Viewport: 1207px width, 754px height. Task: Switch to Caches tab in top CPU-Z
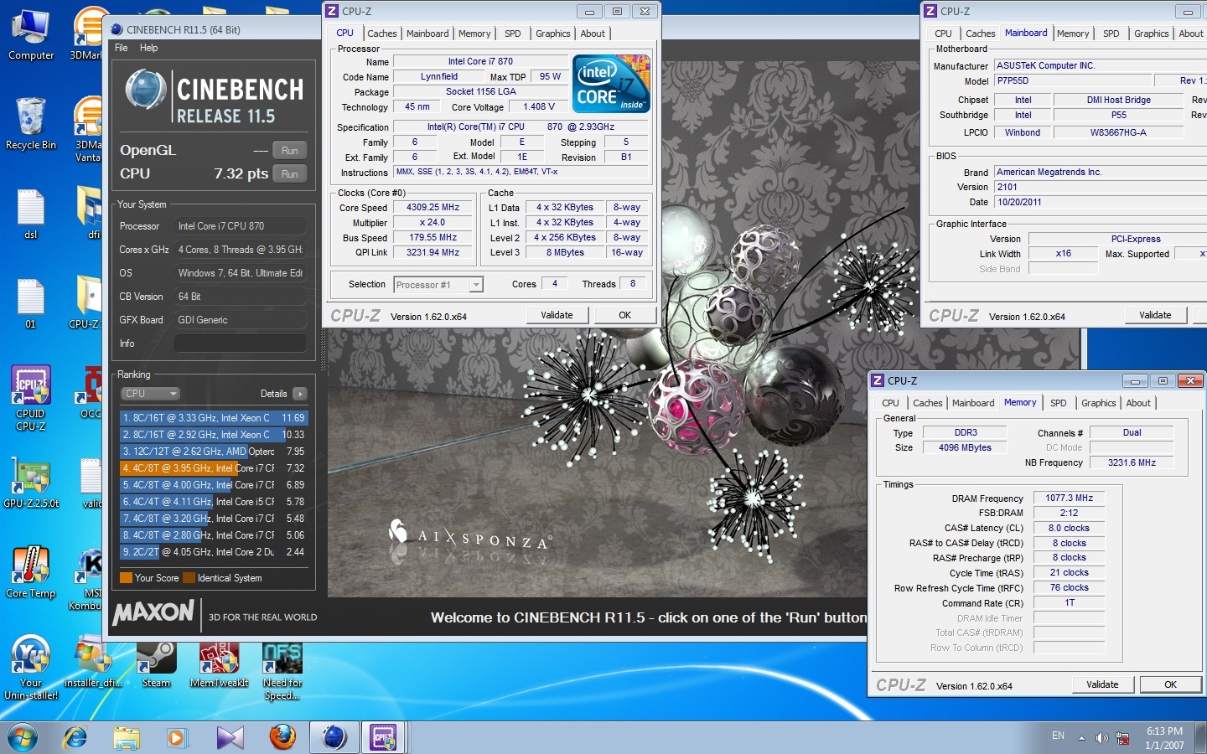pyautogui.click(x=382, y=34)
